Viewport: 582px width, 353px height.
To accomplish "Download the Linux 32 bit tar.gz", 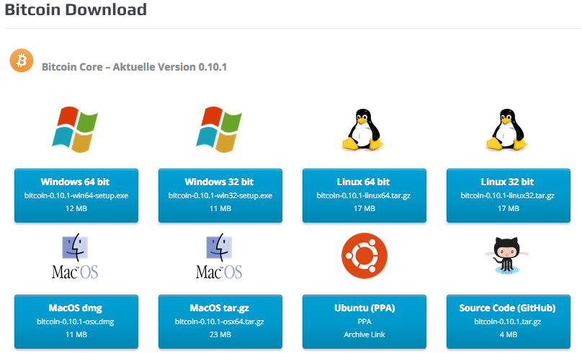I will [509, 196].
